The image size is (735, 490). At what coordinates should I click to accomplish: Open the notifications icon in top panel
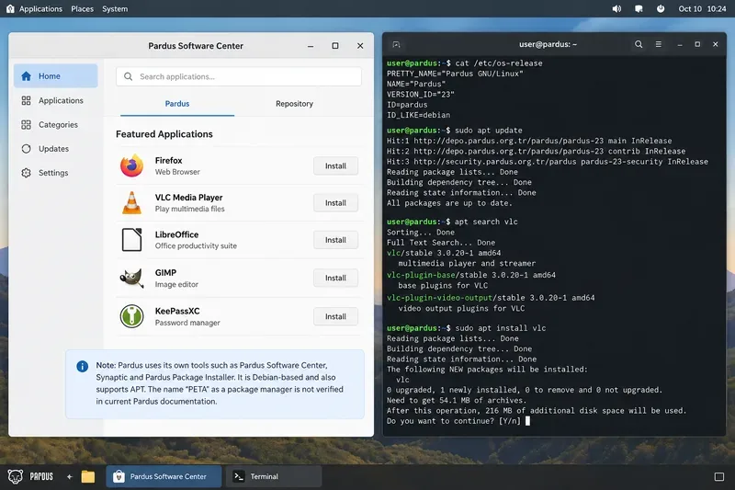639,9
